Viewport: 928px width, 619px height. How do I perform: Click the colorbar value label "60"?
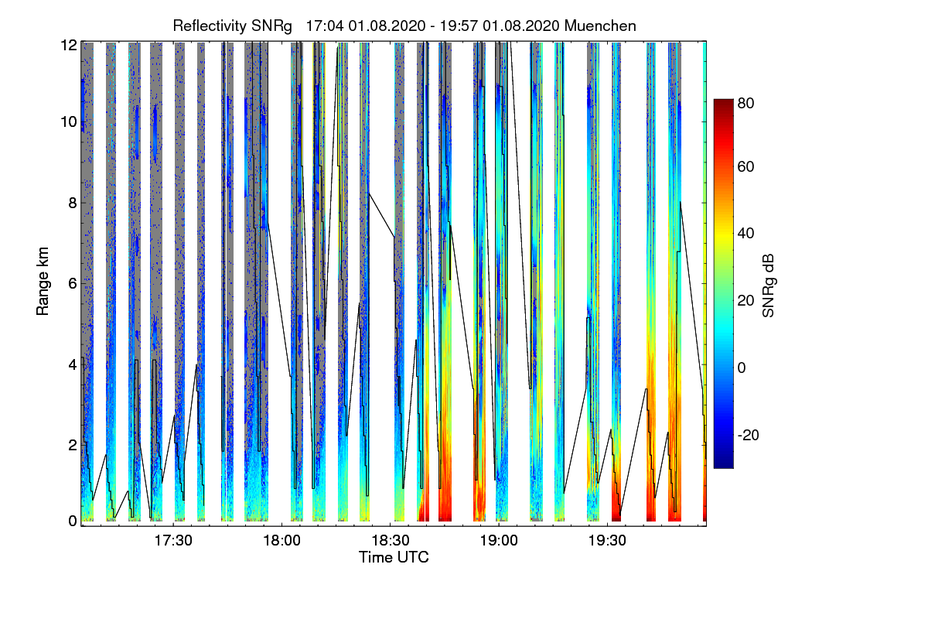pyautogui.click(x=746, y=166)
